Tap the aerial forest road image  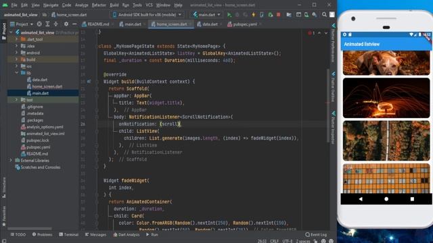(x=386, y=140)
